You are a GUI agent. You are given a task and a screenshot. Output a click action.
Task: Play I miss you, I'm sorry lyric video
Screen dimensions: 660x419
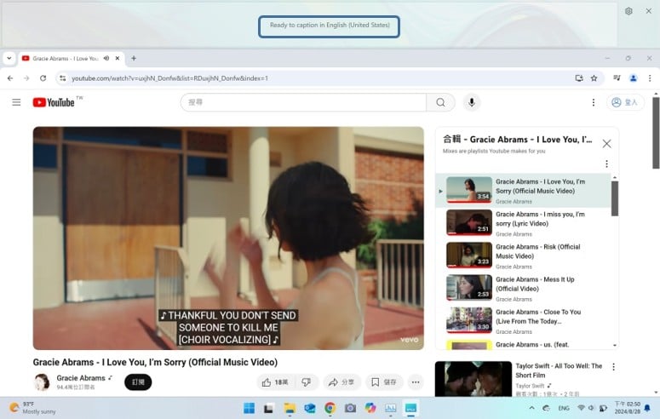[523, 224]
